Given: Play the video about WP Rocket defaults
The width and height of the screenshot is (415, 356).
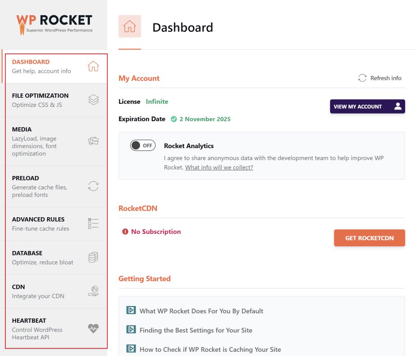Looking at the screenshot, I should pos(131,310).
